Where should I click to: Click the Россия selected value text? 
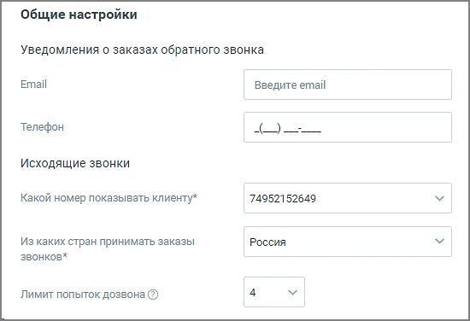pyautogui.click(x=267, y=242)
